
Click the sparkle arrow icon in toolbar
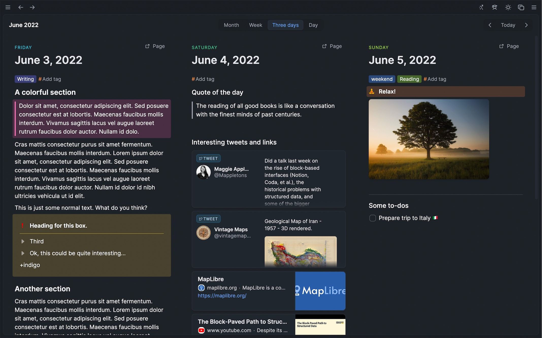click(x=481, y=7)
